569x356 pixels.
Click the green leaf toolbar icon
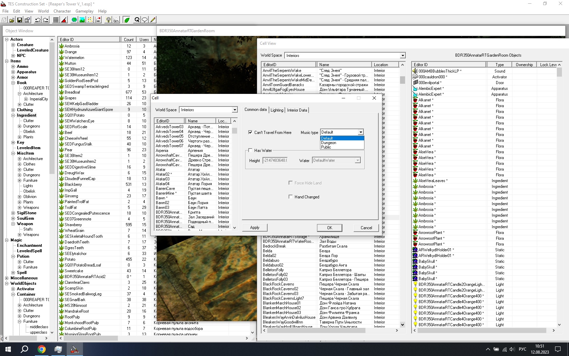click(127, 20)
